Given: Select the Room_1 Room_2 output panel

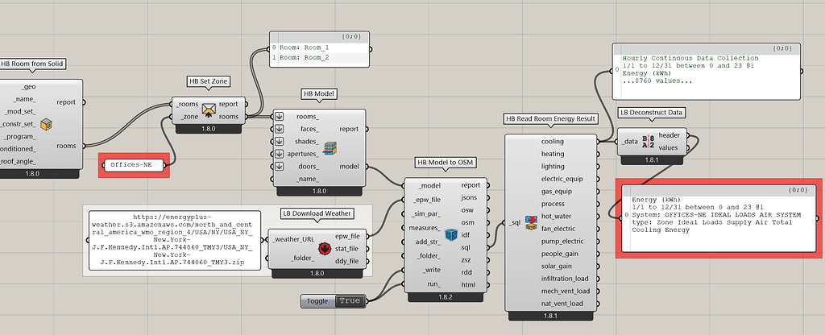Looking at the screenshot, I should (319, 49).
